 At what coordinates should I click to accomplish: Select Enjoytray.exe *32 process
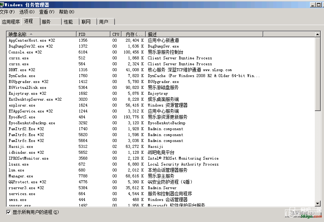pos(161,93)
